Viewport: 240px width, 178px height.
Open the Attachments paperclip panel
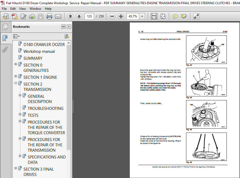[x=5, y=50]
